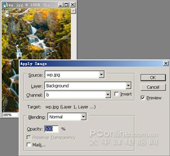Enable the Invert checkbox
Image resolution: width=170 pixels, height=156 pixels.
coord(116,94)
